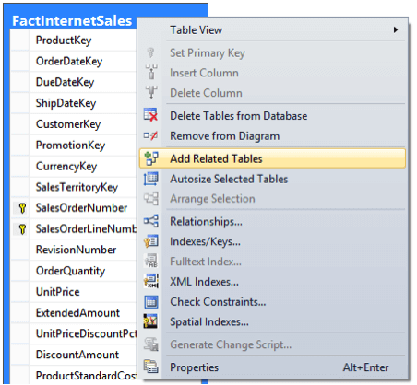Open Indexes/Keys... entry
417x385 pixels.
(x=272, y=241)
